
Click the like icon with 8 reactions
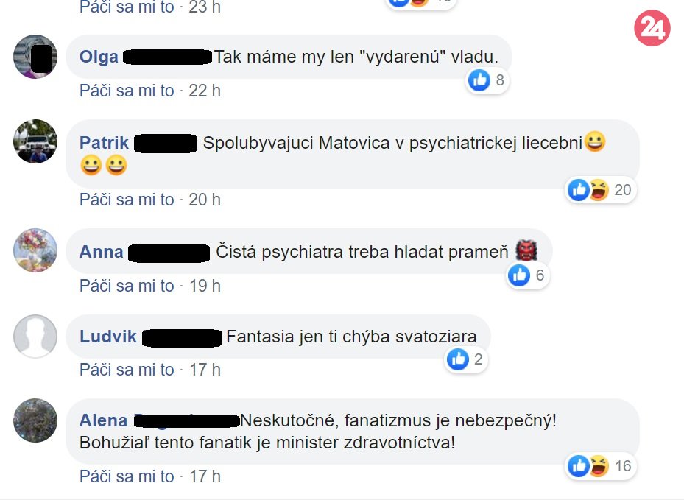pyautogui.click(x=479, y=80)
